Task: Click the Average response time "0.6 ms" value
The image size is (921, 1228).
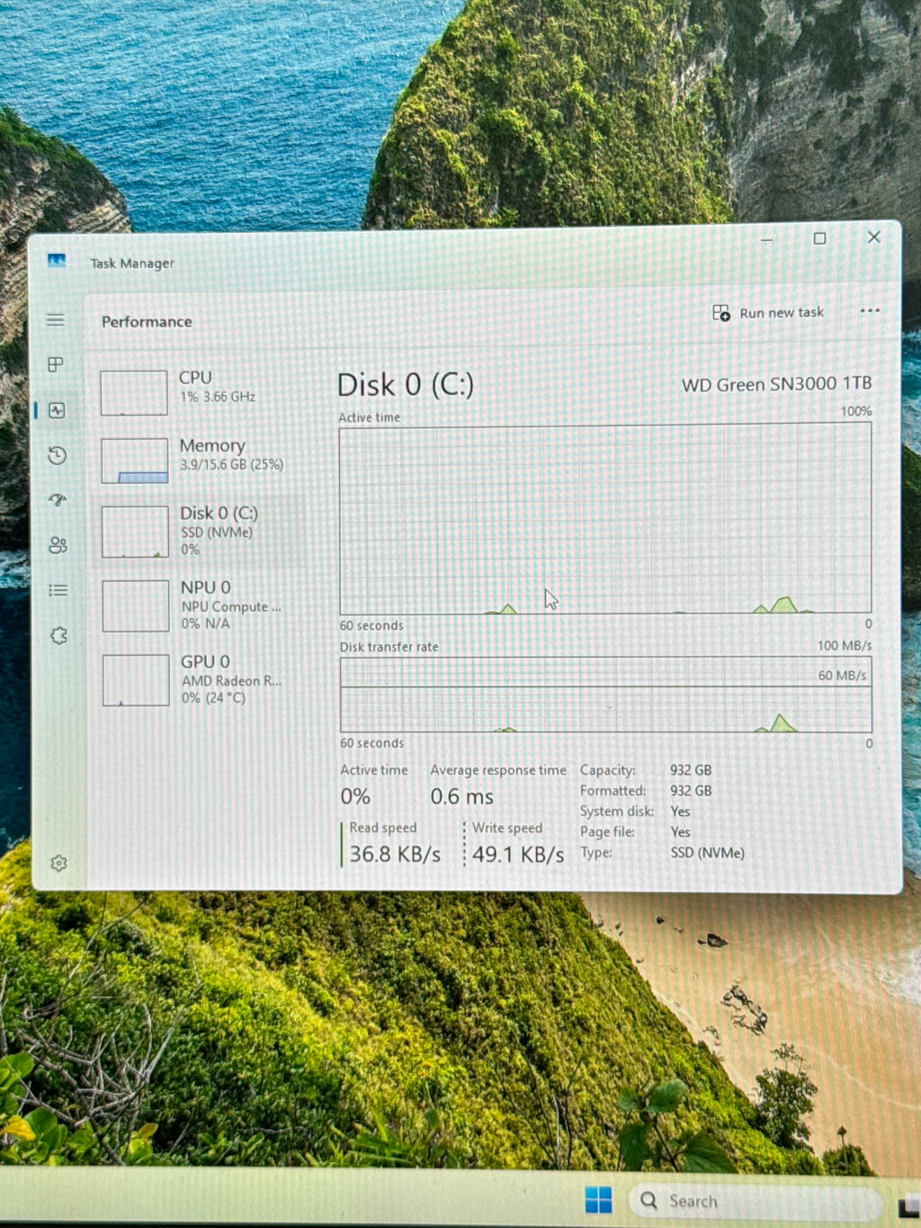Action: tap(461, 796)
